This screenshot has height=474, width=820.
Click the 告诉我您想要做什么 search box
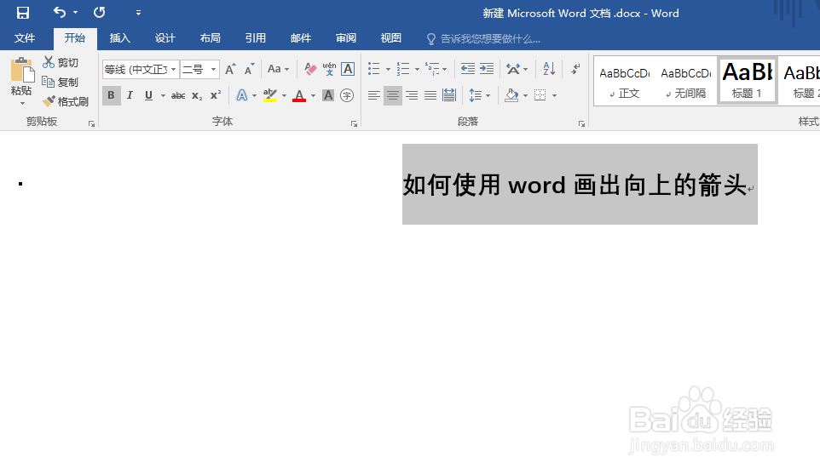(484, 38)
